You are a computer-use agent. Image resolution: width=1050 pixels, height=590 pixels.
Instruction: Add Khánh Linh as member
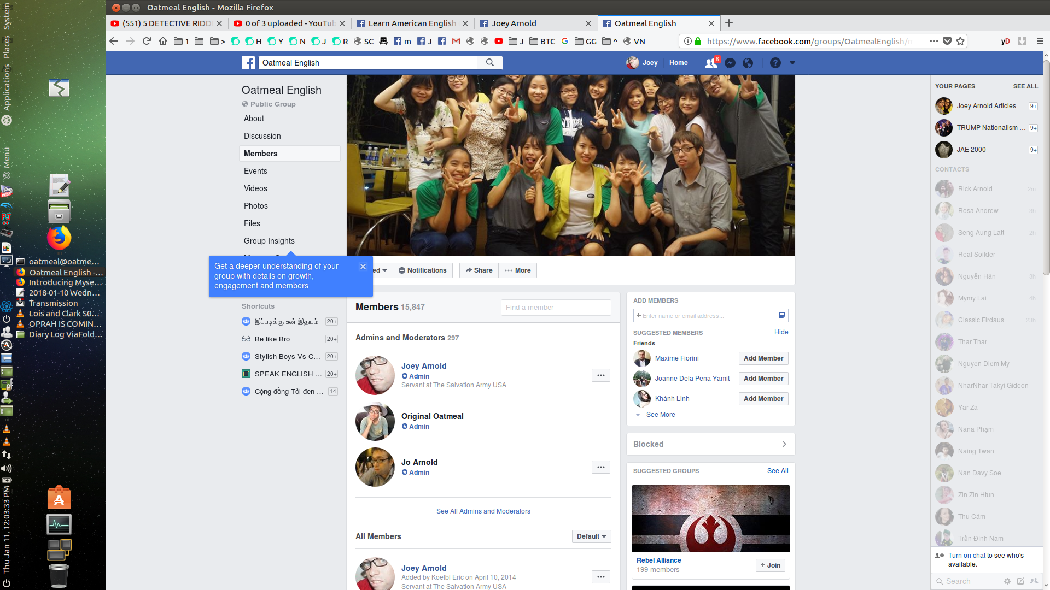pyautogui.click(x=763, y=399)
